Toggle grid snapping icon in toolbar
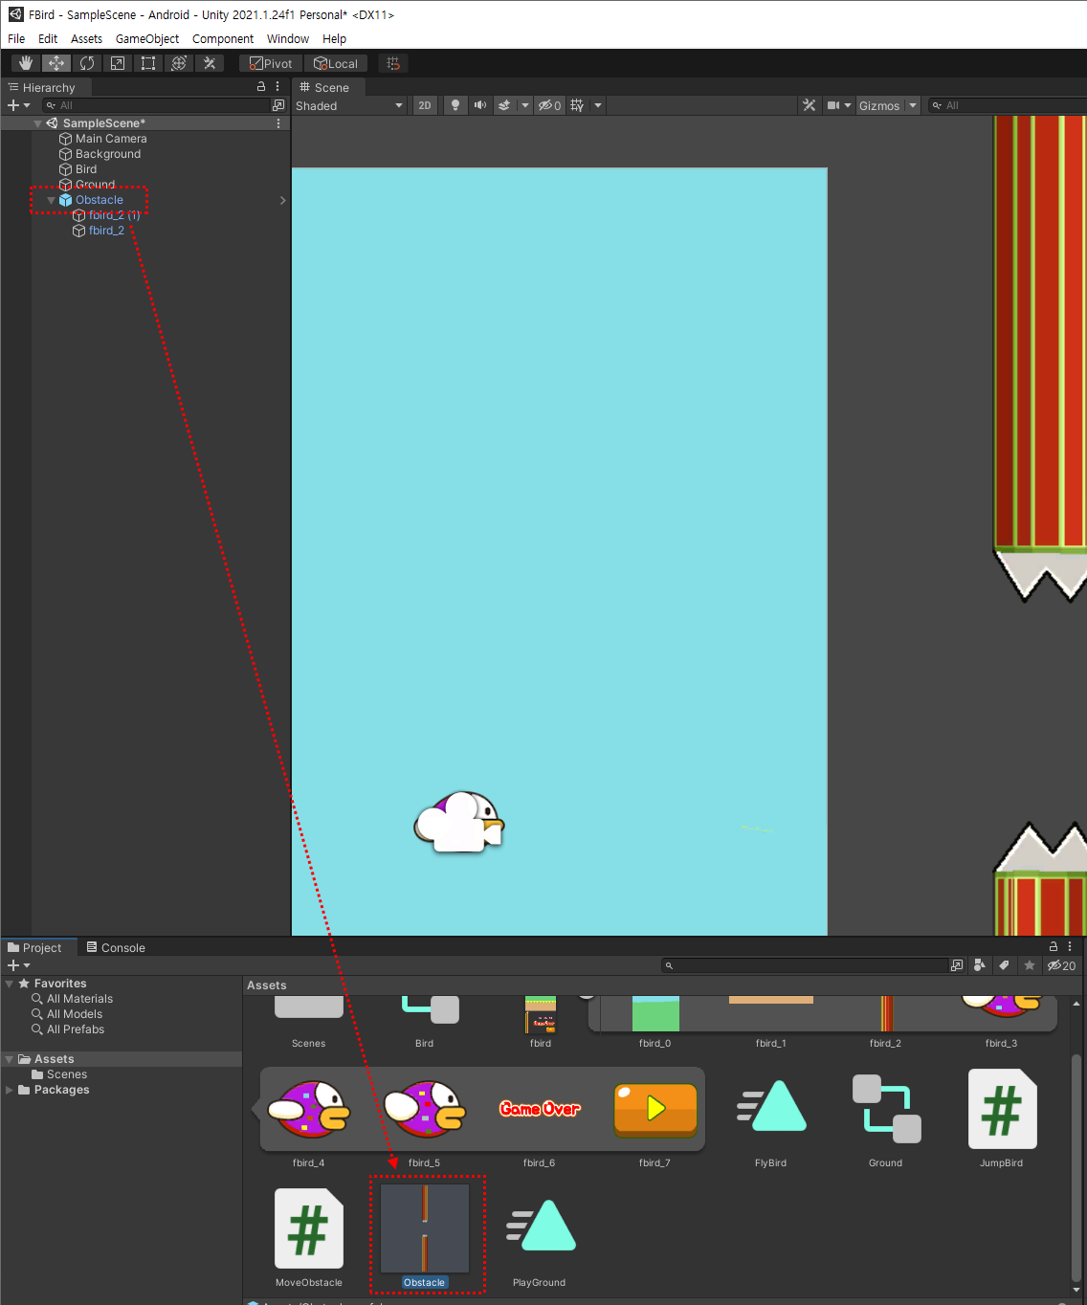 click(393, 63)
